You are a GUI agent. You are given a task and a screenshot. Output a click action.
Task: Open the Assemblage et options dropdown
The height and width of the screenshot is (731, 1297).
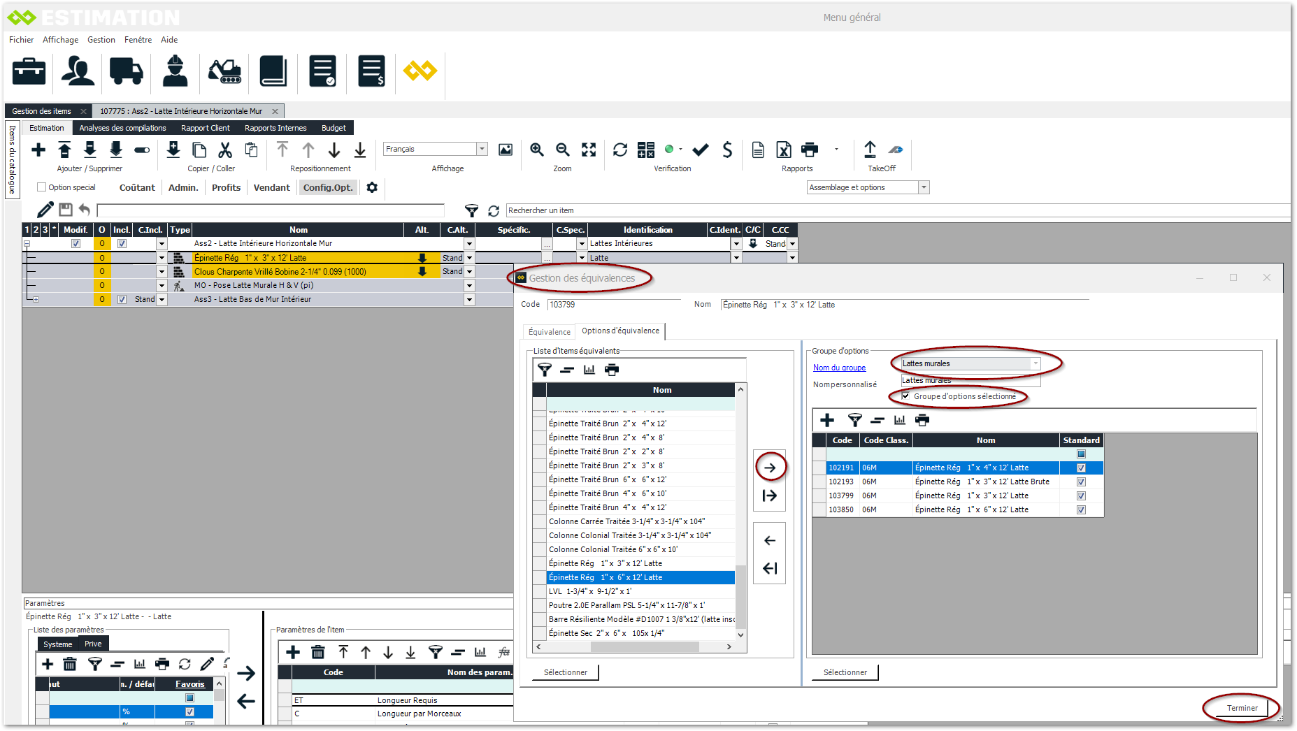pos(924,187)
